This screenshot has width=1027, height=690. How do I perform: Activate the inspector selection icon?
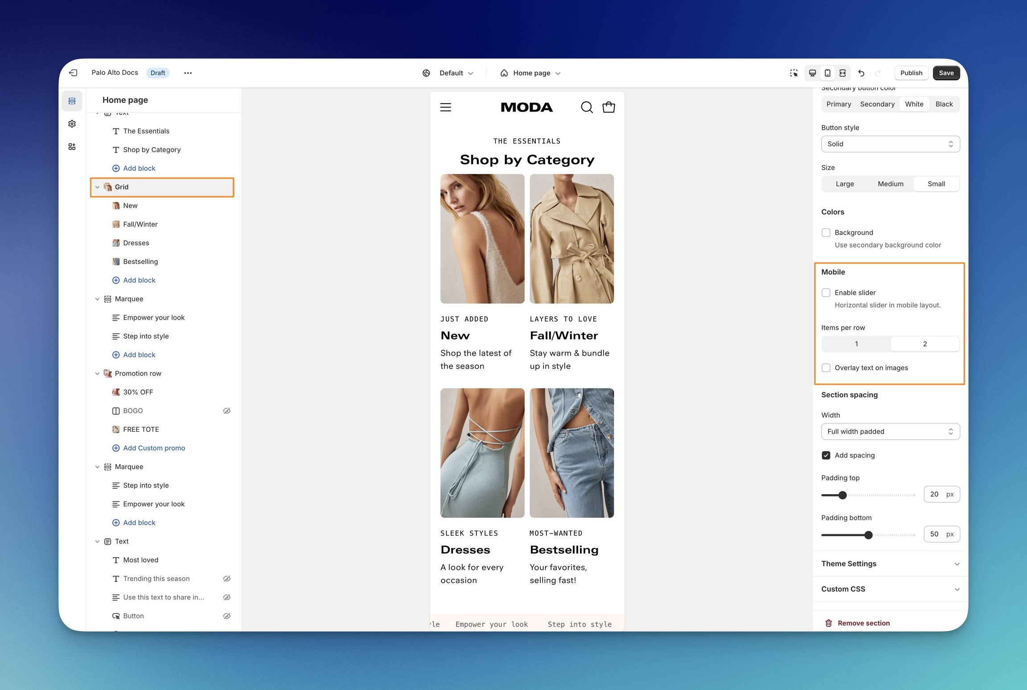point(794,73)
